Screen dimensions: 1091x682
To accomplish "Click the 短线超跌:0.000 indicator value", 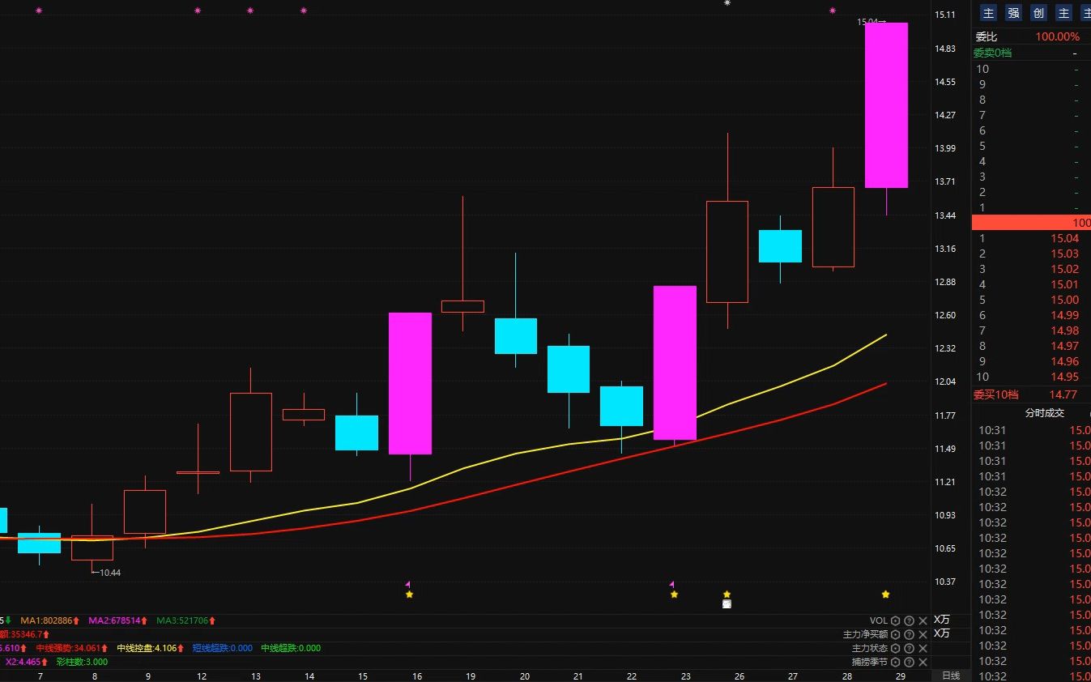I will tap(223, 648).
